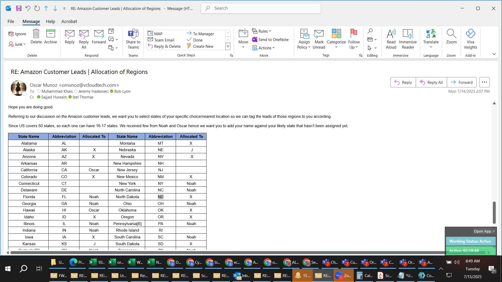Open Quick Steps dialog launcher
Image resolution: width=502 pixels, height=282 pixels.
pos(231,55)
